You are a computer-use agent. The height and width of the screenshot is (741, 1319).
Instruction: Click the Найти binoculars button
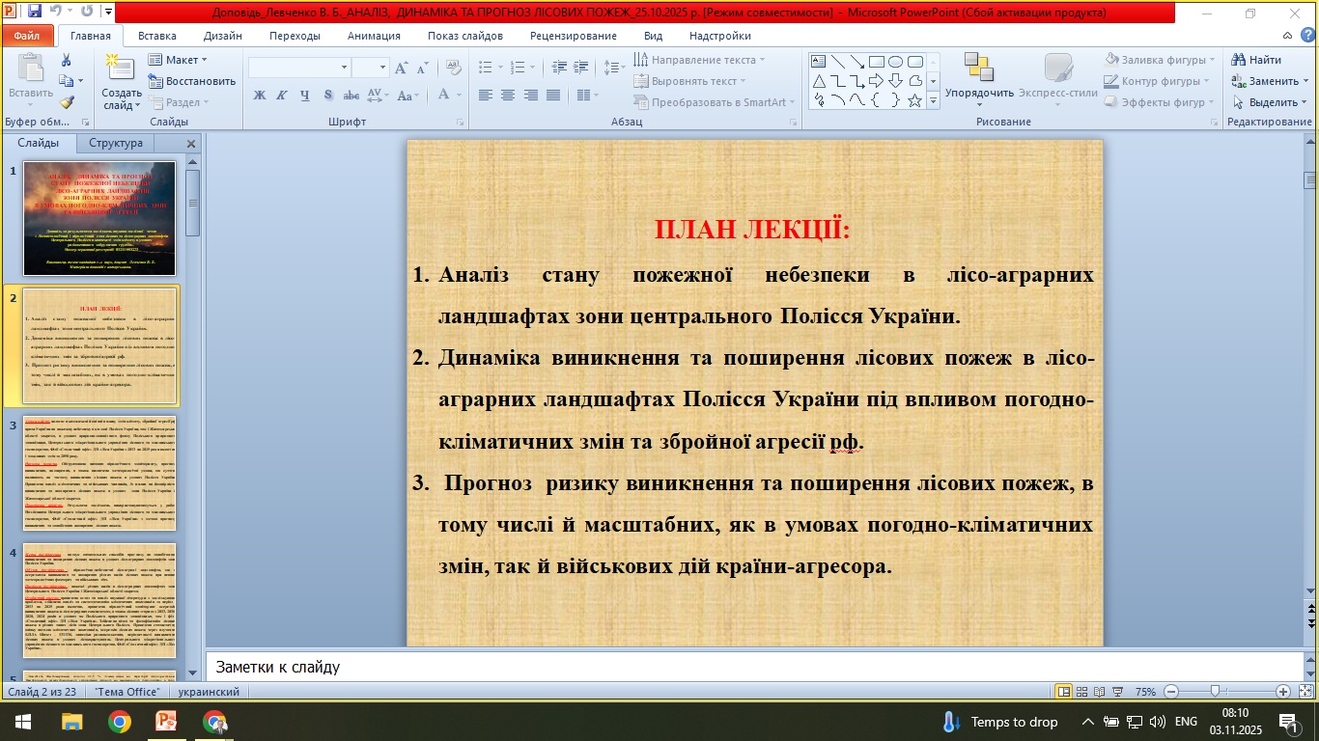(1255, 60)
